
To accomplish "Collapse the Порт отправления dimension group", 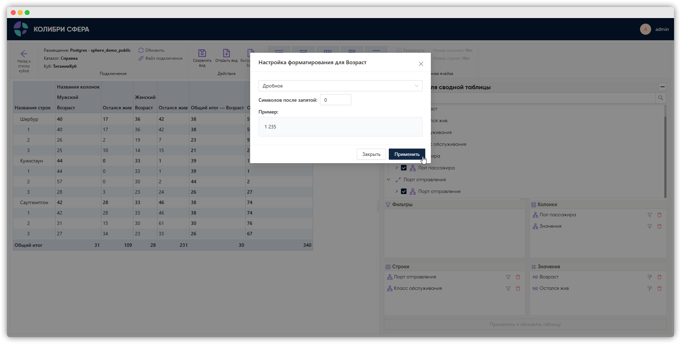I will pos(389,179).
